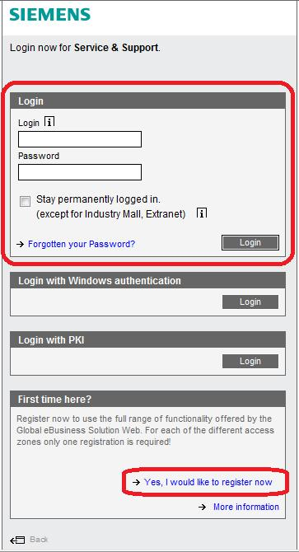
Task: Open info icon next to Industry Mall, Extranet
Action: pyautogui.click(x=202, y=213)
